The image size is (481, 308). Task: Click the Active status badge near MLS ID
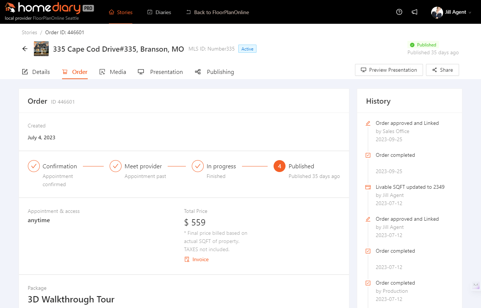coord(247,49)
